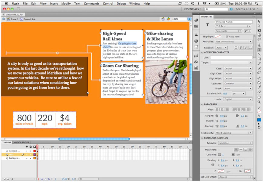Collapse the Paragraph section
264x182 pixels.
[x=202, y=104]
